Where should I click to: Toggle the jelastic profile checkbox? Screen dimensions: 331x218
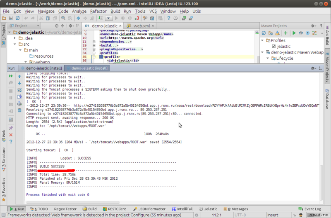pos(273,46)
